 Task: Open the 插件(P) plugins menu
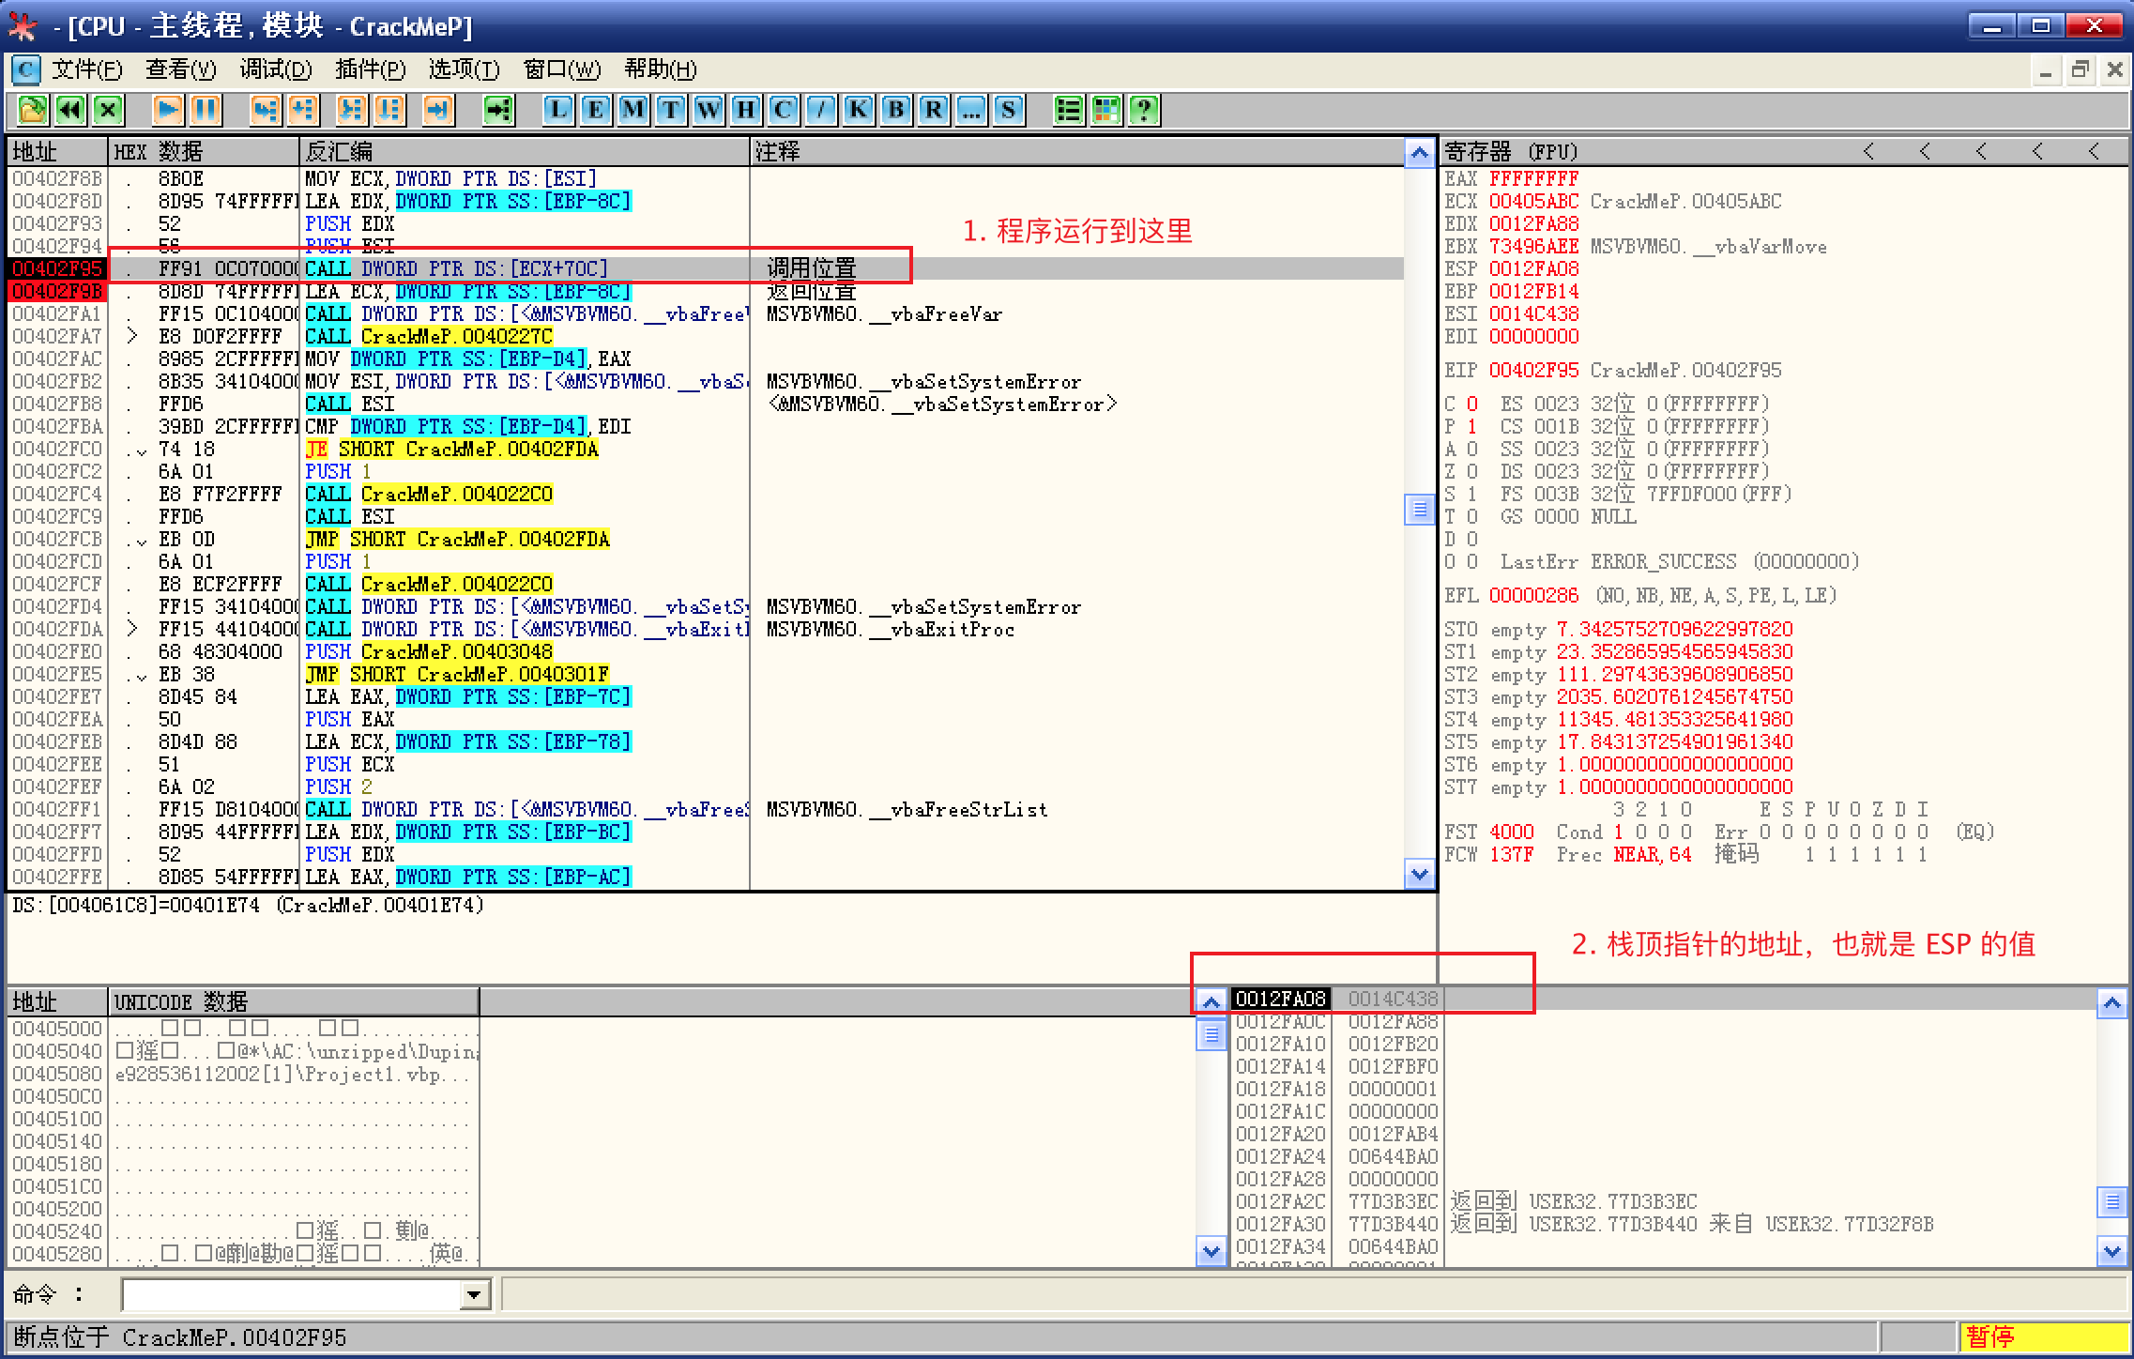pyautogui.click(x=370, y=69)
